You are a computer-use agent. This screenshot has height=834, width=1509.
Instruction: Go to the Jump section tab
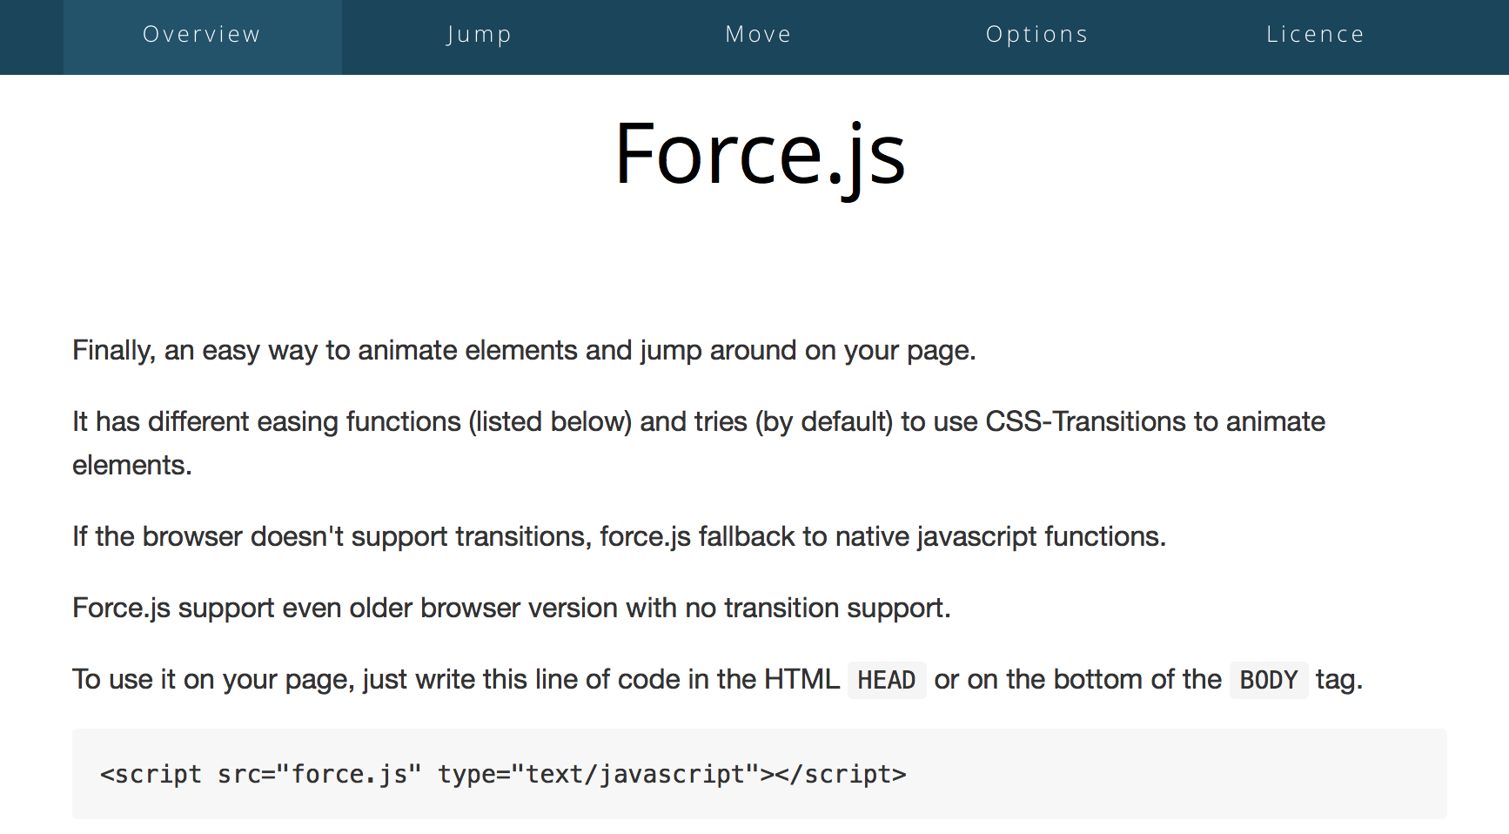click(480, 35)
